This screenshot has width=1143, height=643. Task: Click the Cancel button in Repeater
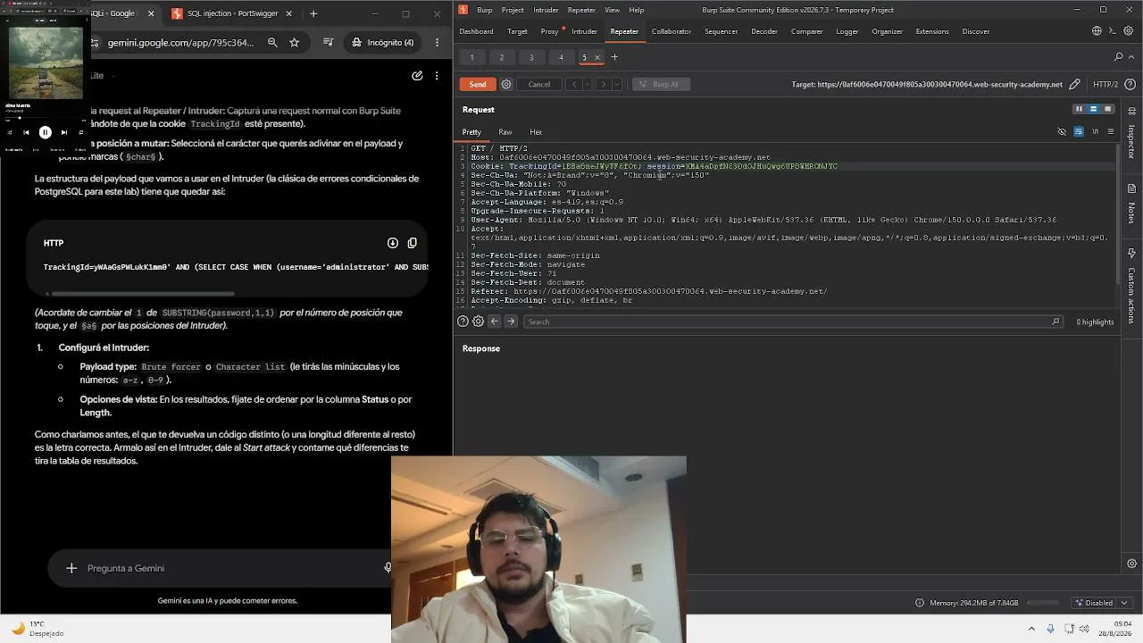[539, 84]
